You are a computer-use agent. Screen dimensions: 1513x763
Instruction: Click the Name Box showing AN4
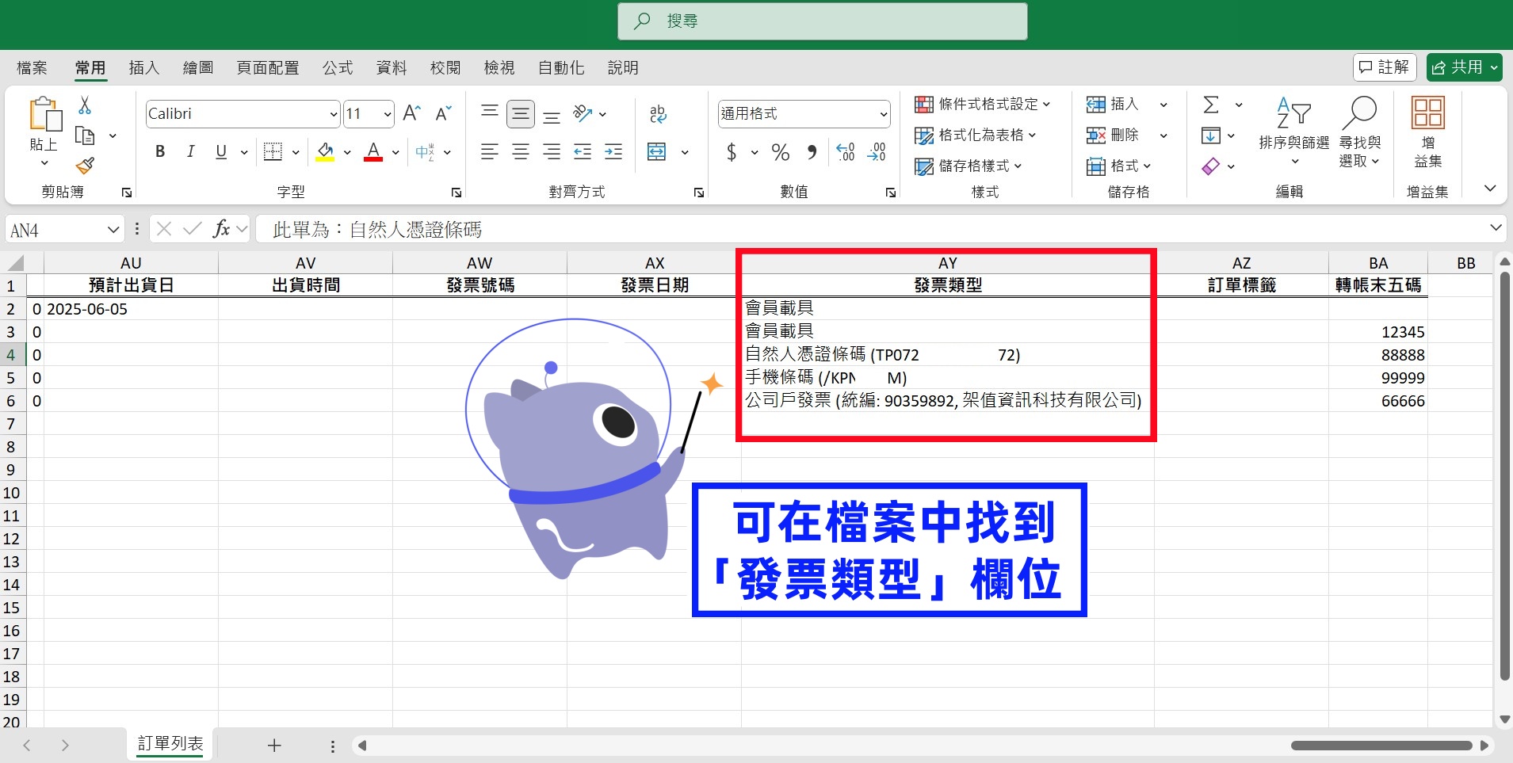pos(64,231)
